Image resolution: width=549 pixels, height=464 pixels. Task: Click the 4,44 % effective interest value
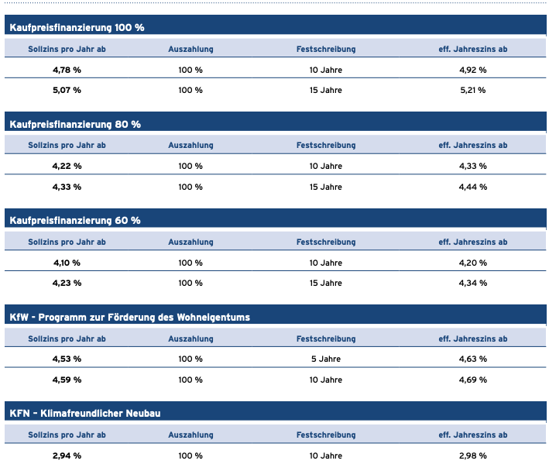tap(472, 187)
